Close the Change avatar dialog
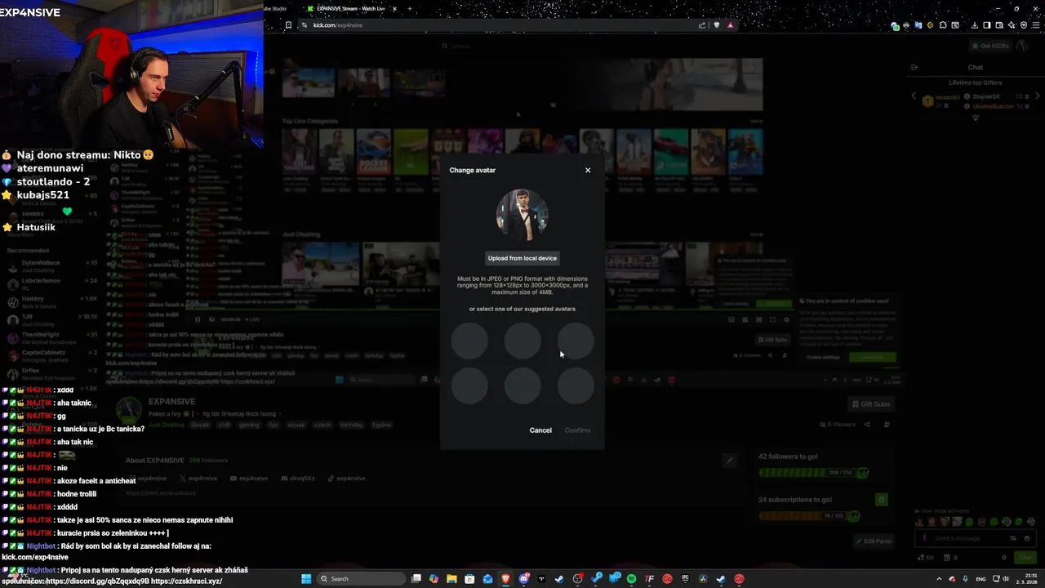The image size is (1045, 588). (x=588, y=170)
